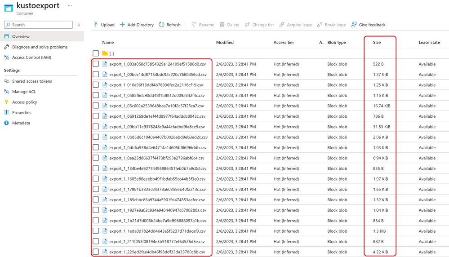
Task: Click the 31.53 KiB size cell
Action: point(382,127)
